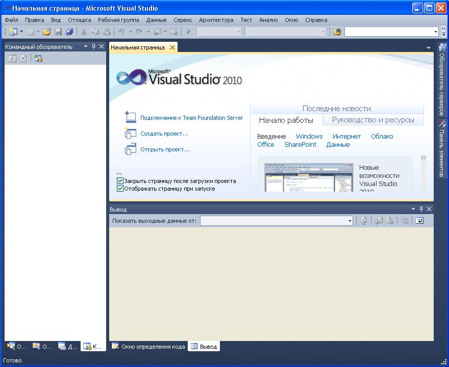Open the Сервис menu
This screenshot has height=367, width=449.
point(183,20)
